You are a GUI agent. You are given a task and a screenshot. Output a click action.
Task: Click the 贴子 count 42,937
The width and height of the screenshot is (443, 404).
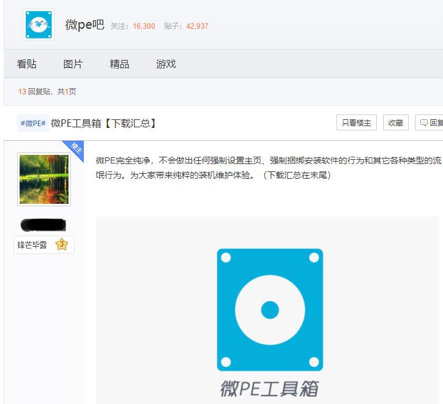[x=197, y=26]
